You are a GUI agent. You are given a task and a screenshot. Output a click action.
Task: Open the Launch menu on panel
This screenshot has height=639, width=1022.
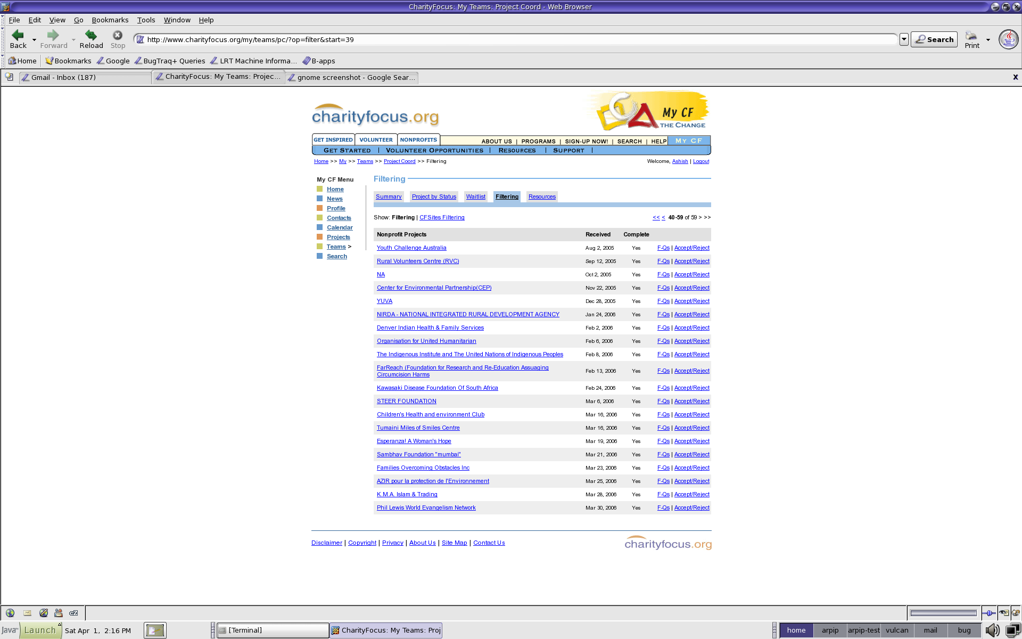[40, 630]
